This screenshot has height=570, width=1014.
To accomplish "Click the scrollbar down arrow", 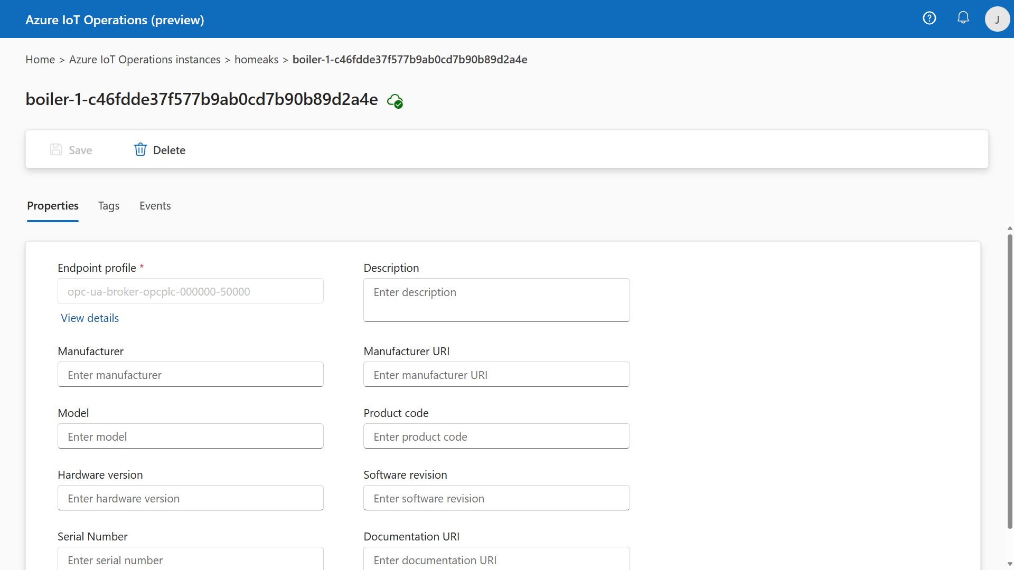I will [1010, 564].
